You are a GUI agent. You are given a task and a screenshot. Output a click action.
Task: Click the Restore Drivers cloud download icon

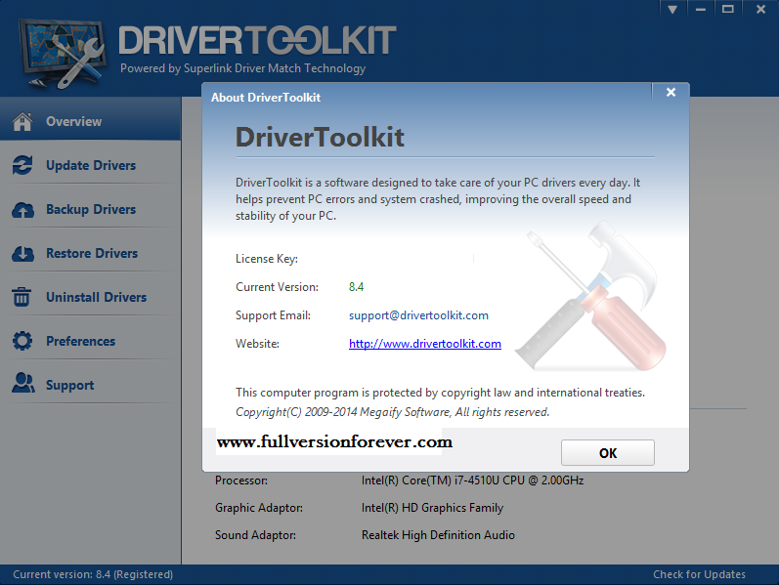(x=22, y=253)
